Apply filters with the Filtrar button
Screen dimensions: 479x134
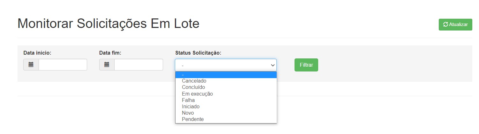click(x=306, y=65)
